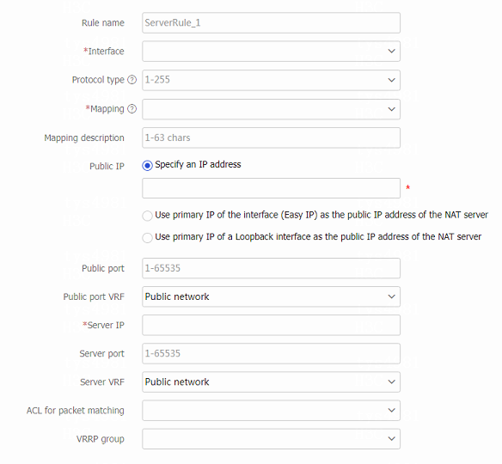
Task: Focus the Server IP input field
Action: (271, 325)
